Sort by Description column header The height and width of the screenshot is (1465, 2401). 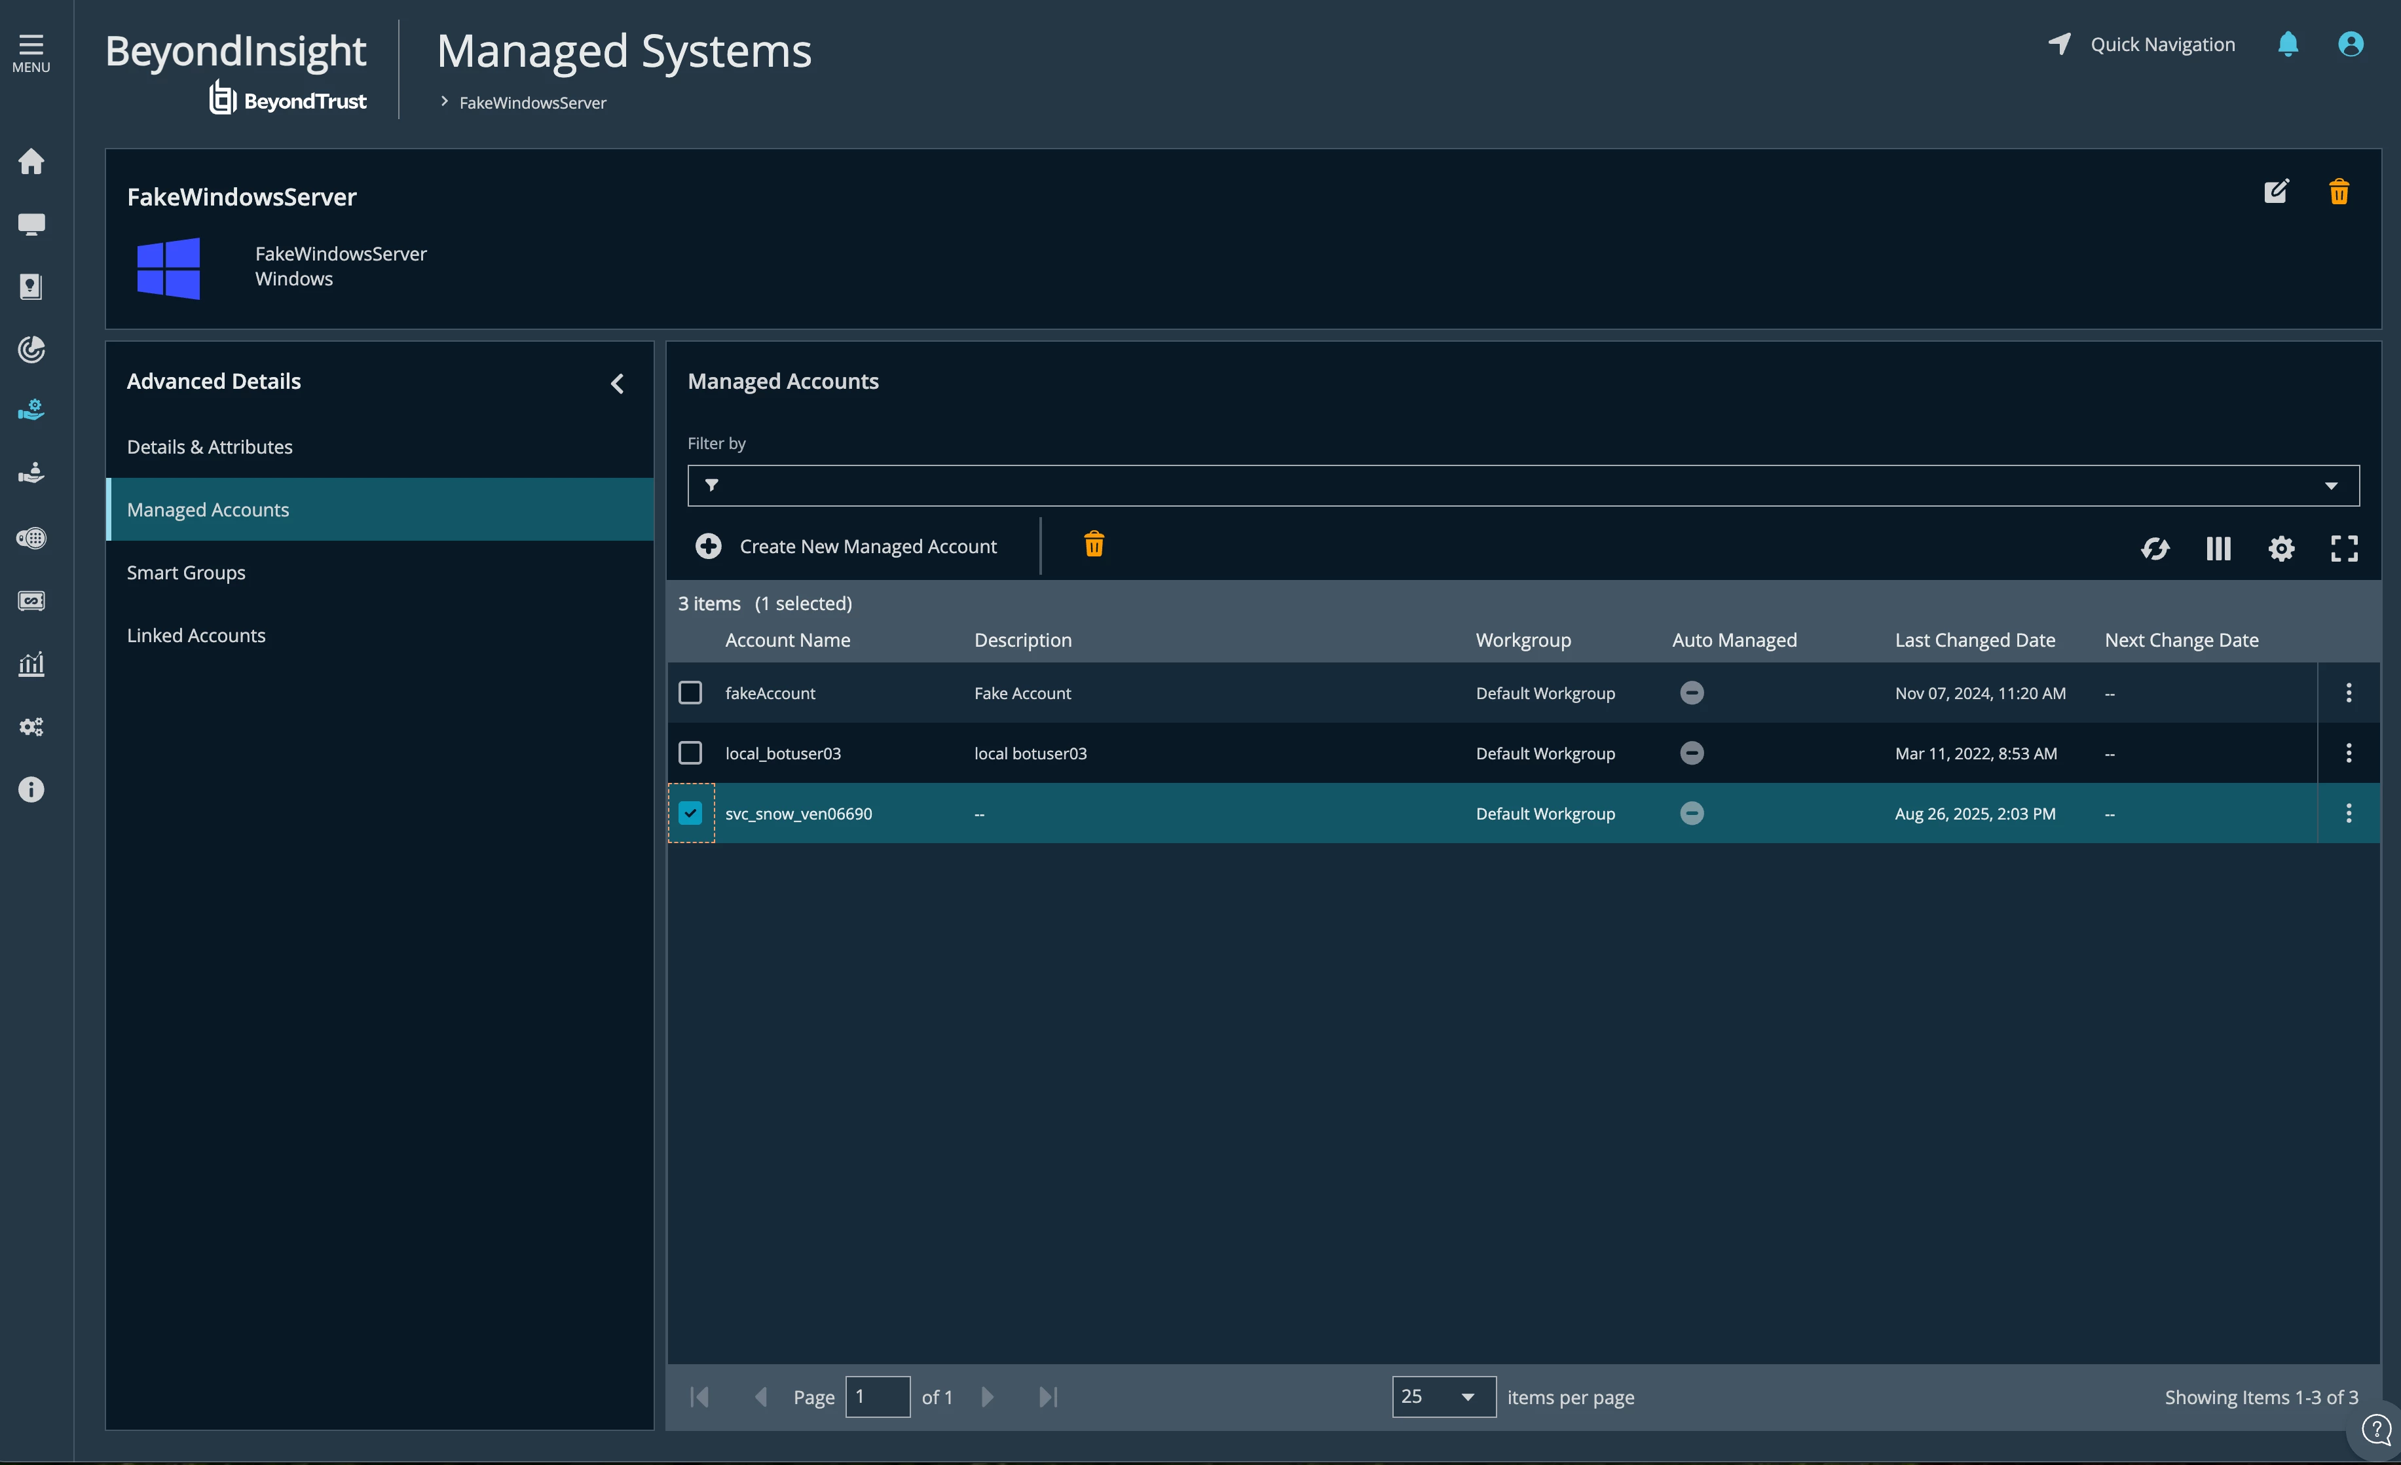(x=1022, y=640)
